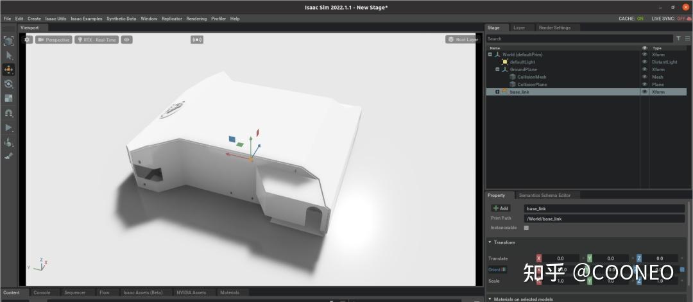
Task: Switch to Semantics Schema Editor tab
Action: click(545, 195)
